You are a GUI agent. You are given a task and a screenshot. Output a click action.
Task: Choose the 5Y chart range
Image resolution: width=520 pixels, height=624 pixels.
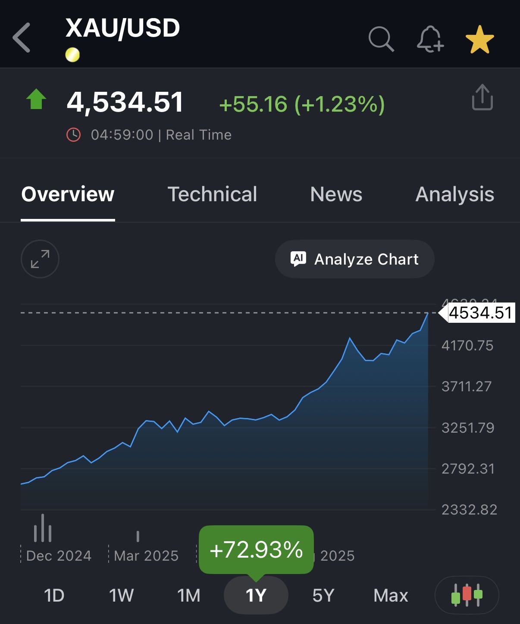pos(323,596)
